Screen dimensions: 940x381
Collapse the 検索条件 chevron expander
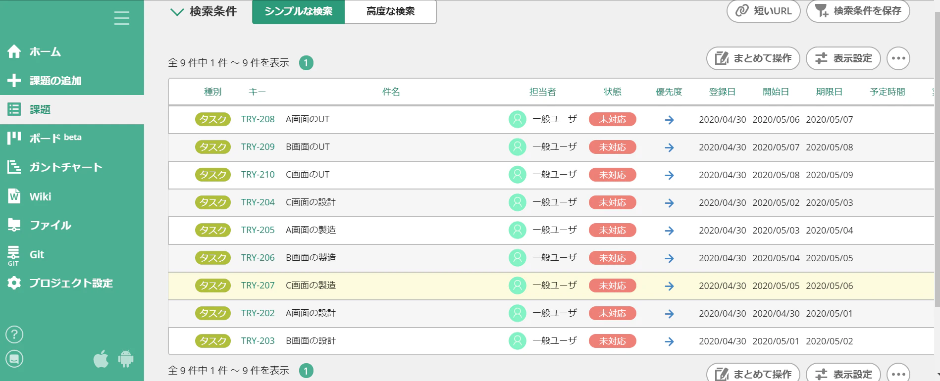pos(177,12)
